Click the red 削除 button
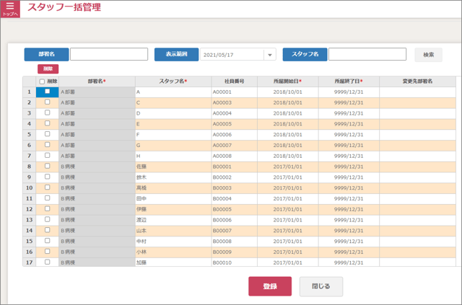 (48, 68)
